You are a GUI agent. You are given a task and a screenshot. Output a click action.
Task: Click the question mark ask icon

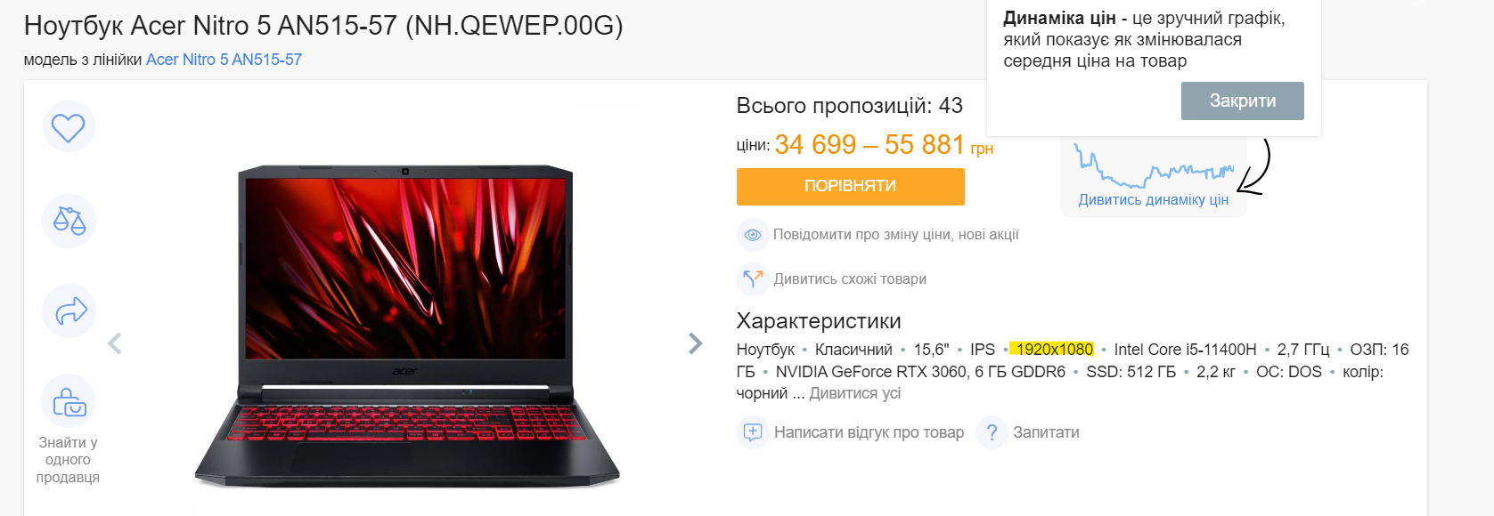coord(992,432)
